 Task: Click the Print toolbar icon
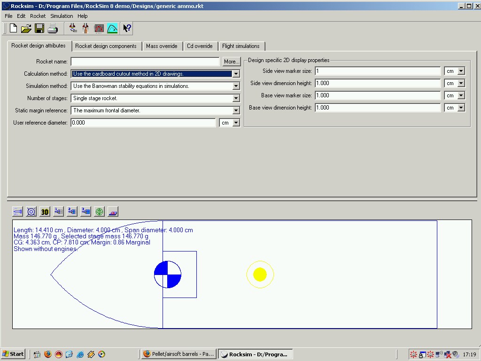(53, 28)
